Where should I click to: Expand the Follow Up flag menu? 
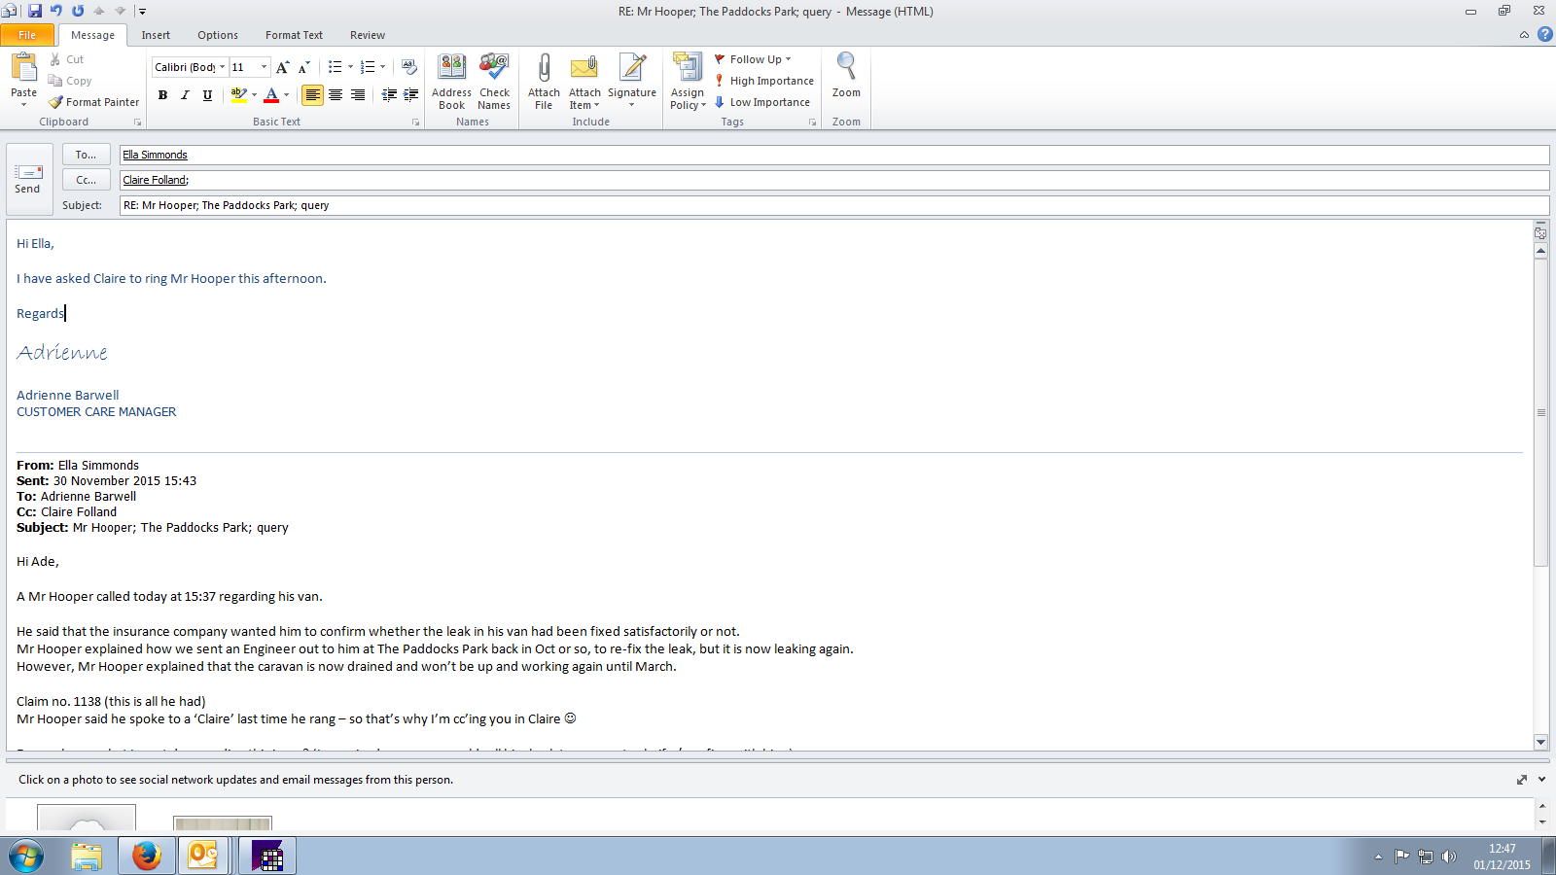(x=754, y=59)
